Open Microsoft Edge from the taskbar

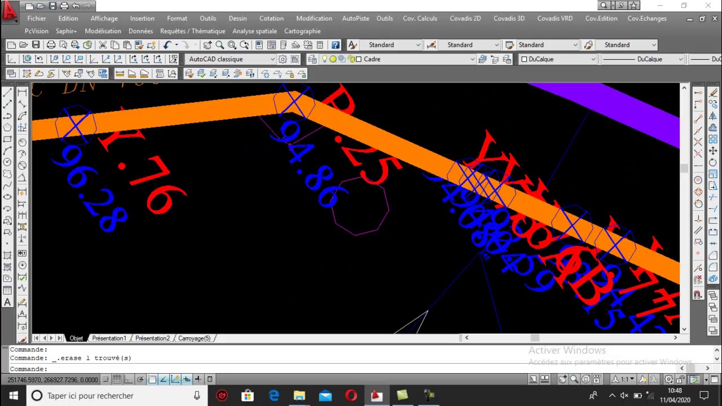pos(274,396)
